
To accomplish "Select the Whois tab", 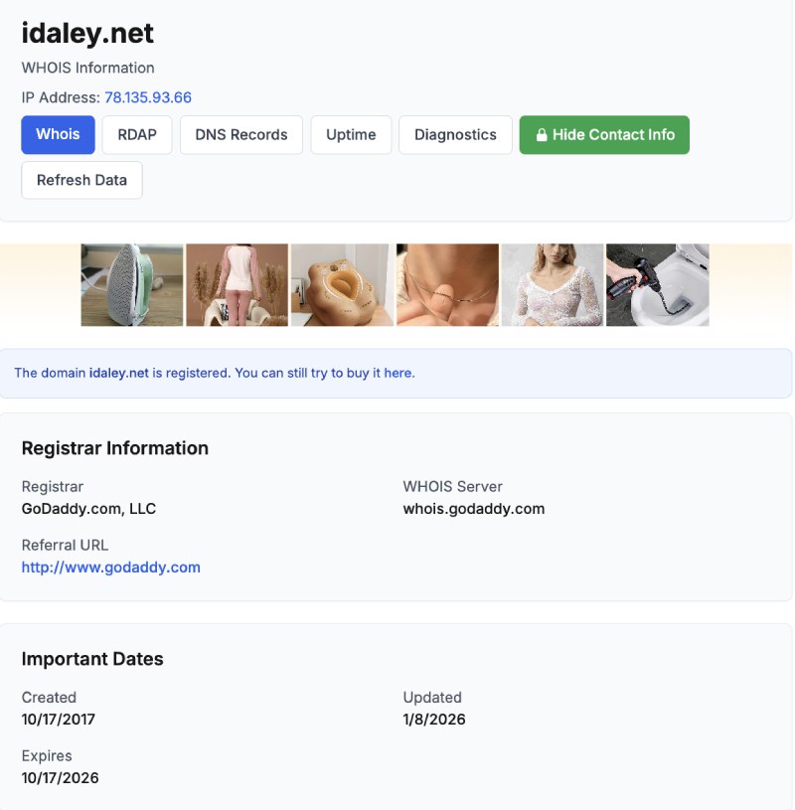I will [58, 134].
